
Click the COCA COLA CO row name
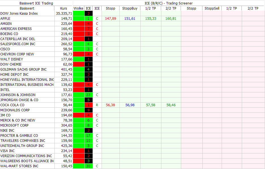[12, 105]
